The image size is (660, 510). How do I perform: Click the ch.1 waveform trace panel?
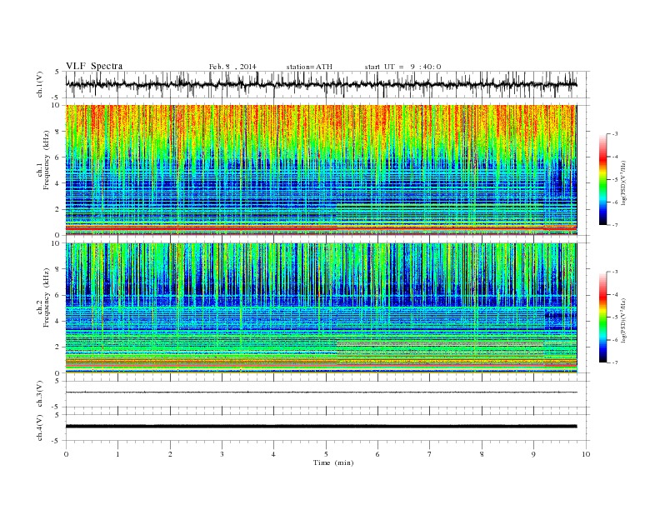(327, 84)
